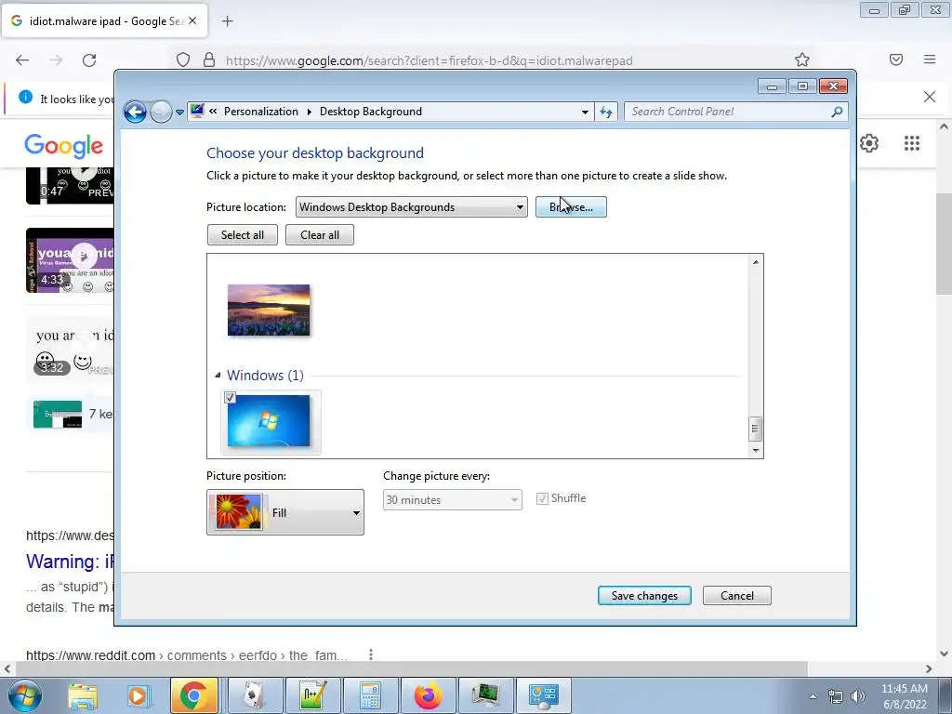Viewport: 952px width, 714px height.
Task: Select the sunset lake wallpaper thumbnail
Action: [x=269, y=310]
